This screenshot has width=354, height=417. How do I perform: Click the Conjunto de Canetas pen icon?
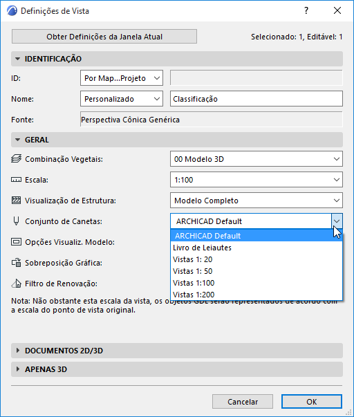coord(16,221)
